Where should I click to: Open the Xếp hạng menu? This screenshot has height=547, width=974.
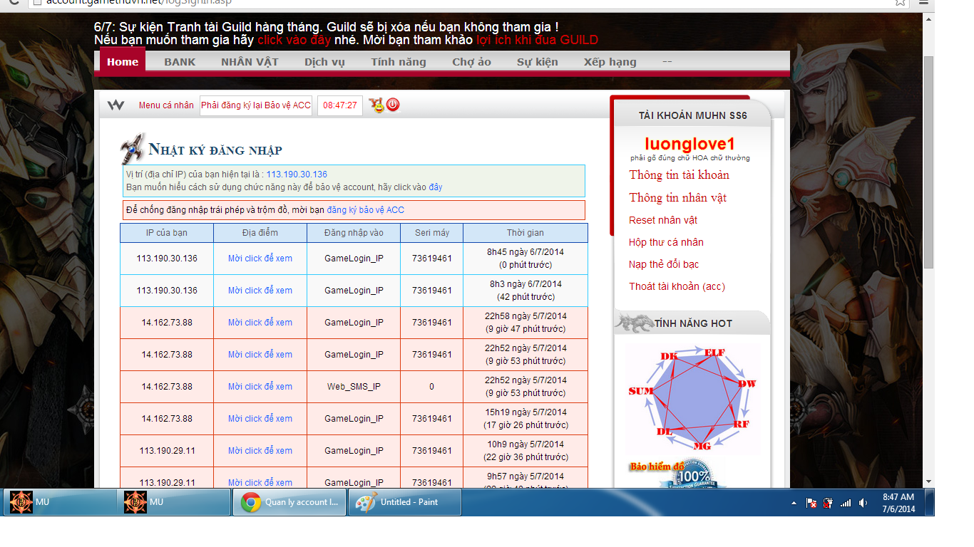[x=610, y=62]
